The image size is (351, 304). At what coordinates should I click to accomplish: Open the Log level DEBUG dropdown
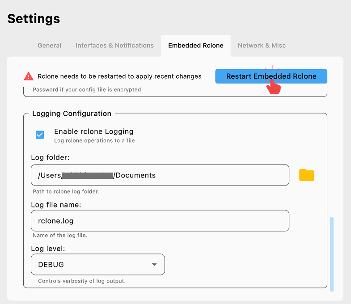[98, 264]
